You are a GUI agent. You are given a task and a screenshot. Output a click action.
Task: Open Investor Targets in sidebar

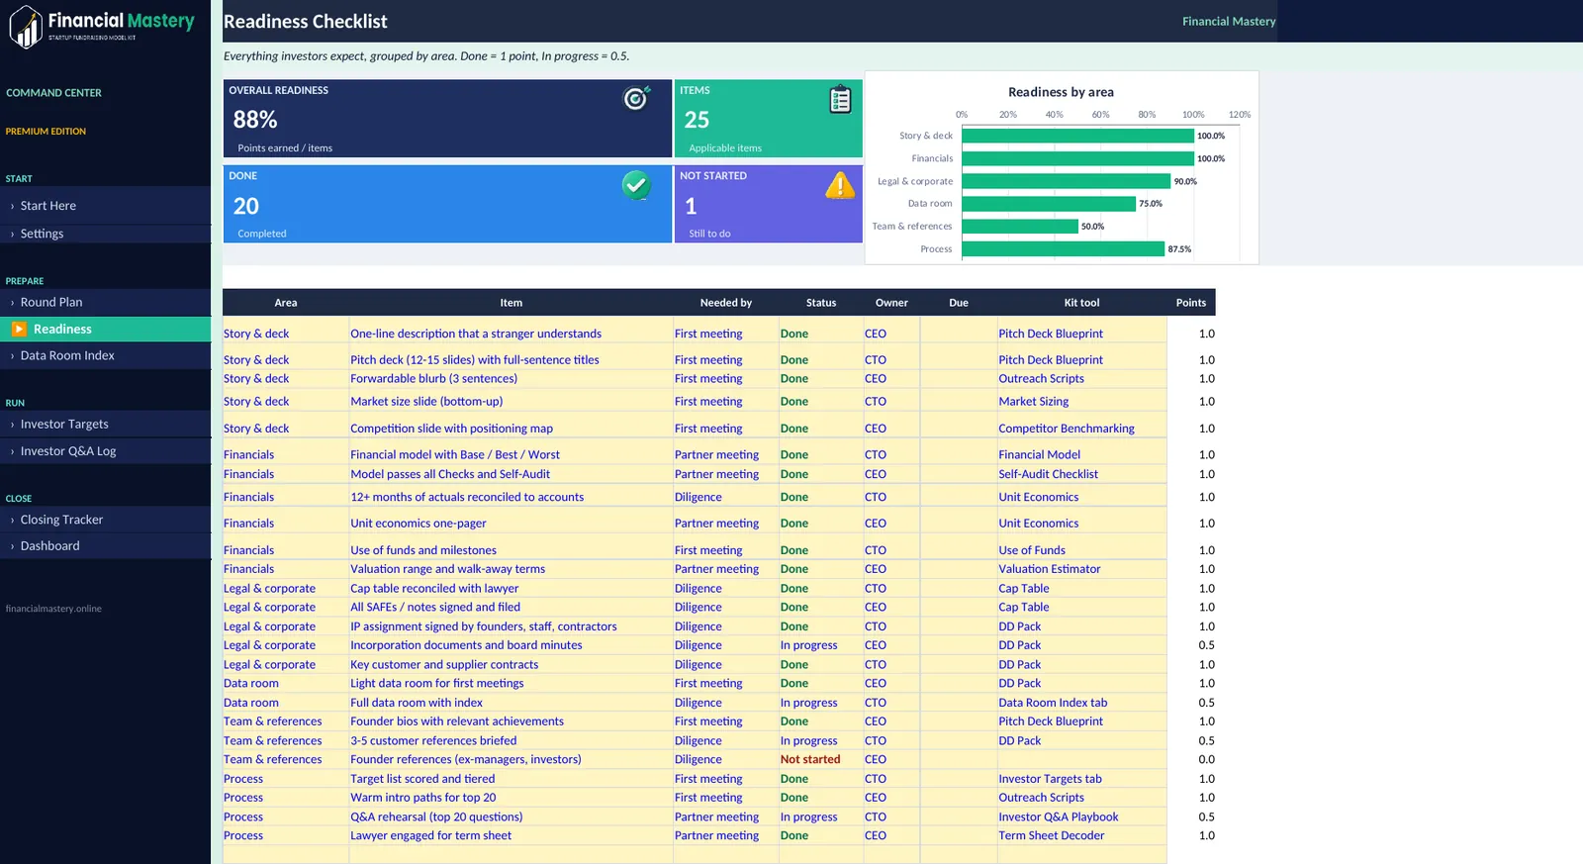click(106, 424)
